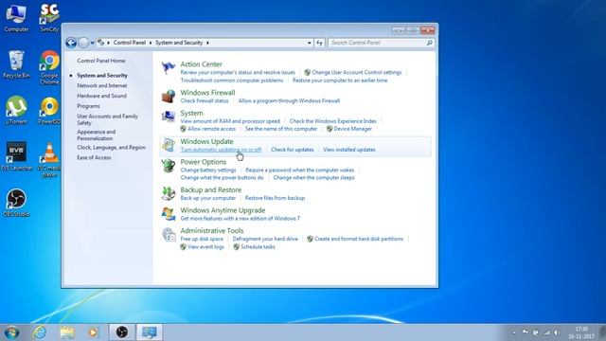Image resolution: width=606 pixels, height=341 pixels.
Task: Click Turn automatic updating on or off
Action: [x=221, y=150]
